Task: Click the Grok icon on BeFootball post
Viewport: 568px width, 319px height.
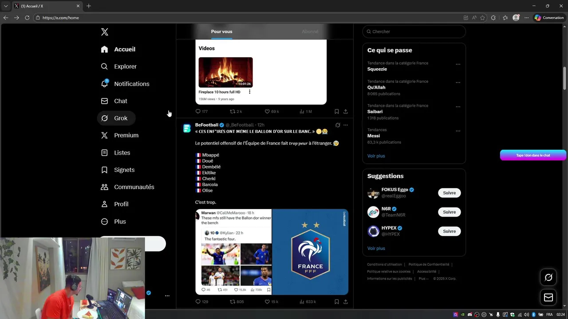Action: pos(338,125)
